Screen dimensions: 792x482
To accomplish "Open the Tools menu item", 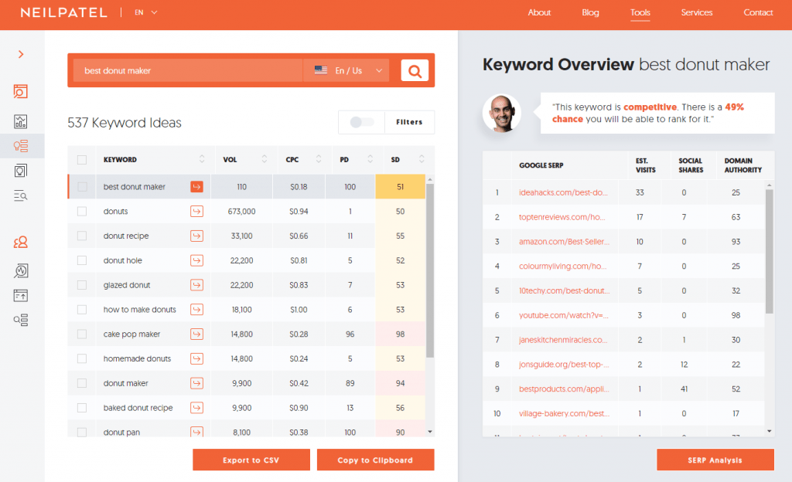I will tap(640, 12).
